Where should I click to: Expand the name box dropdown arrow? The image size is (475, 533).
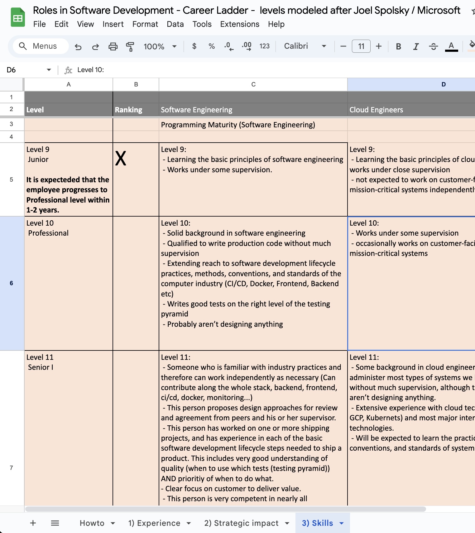click(x=49, y=70)
